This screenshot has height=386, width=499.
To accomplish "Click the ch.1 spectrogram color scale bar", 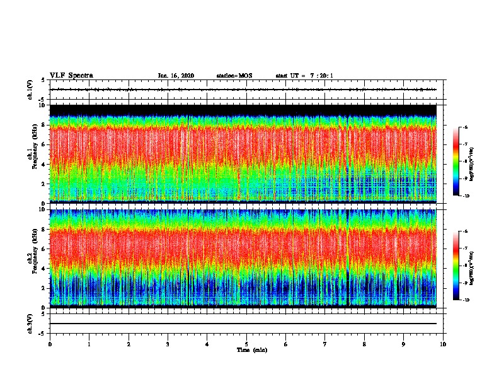I will (x=456, y=161).
